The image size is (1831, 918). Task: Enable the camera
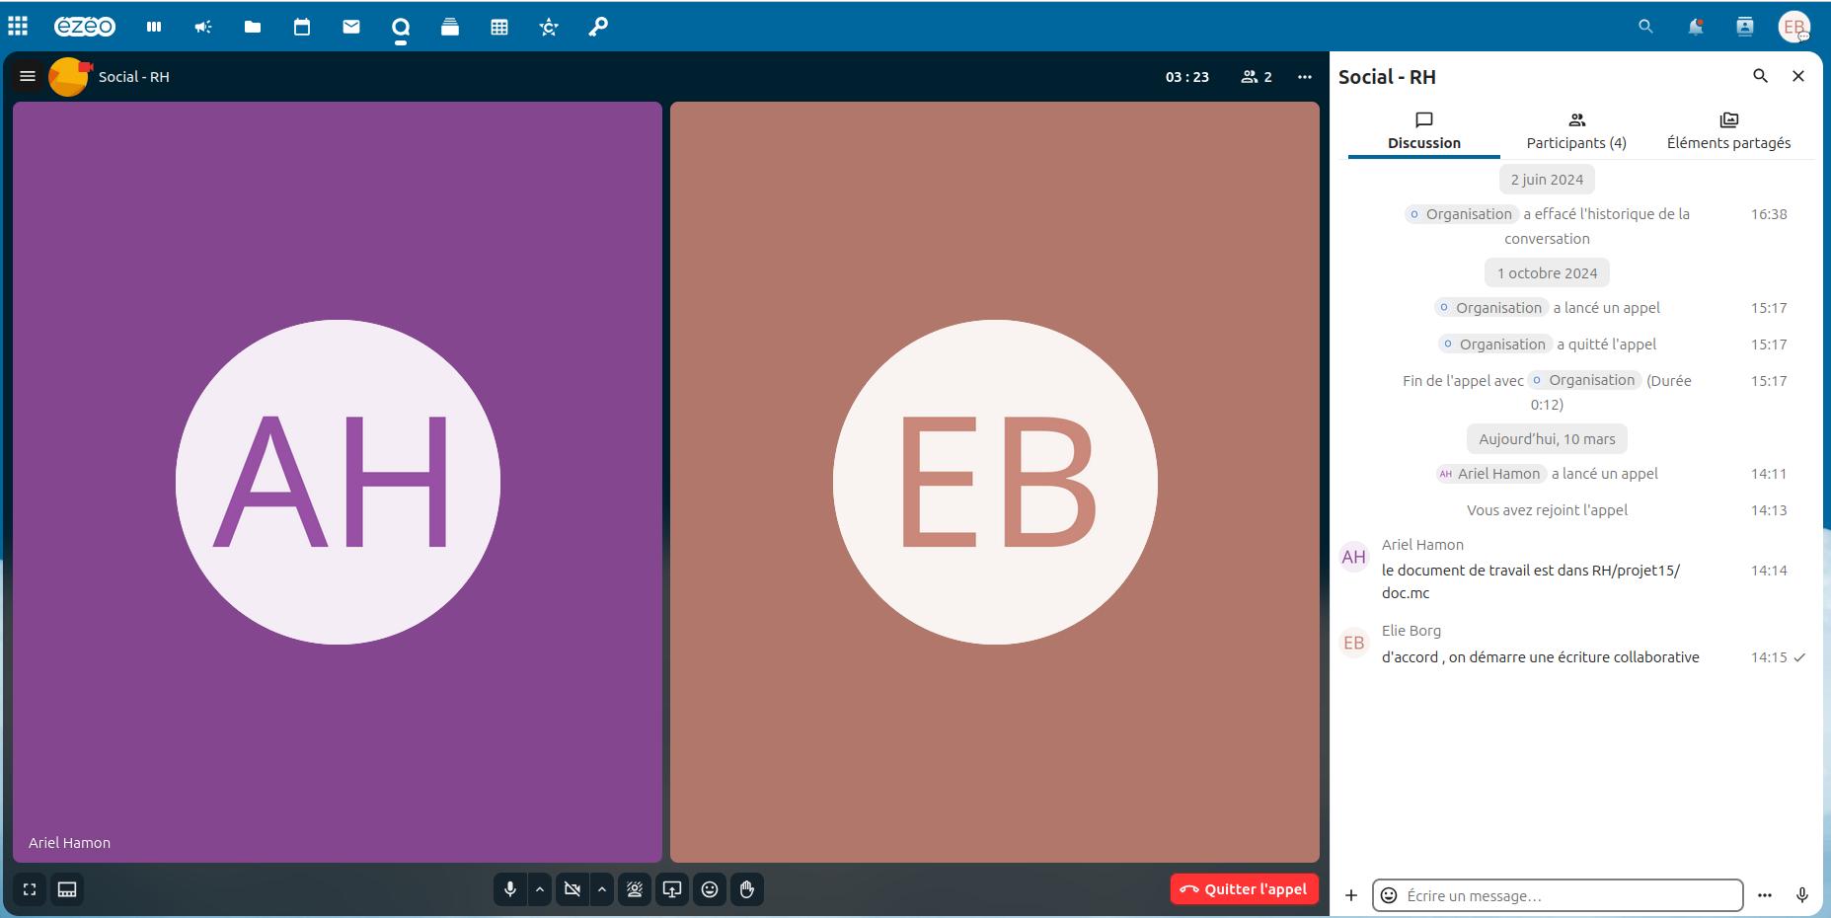click(x=572, y=889)
